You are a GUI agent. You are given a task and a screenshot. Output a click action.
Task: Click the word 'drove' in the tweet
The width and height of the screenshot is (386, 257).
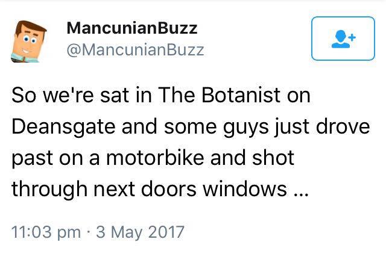point(343,126)
